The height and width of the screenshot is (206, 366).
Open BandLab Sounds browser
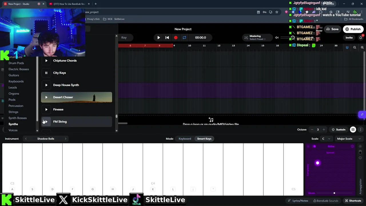click(326, 201)
